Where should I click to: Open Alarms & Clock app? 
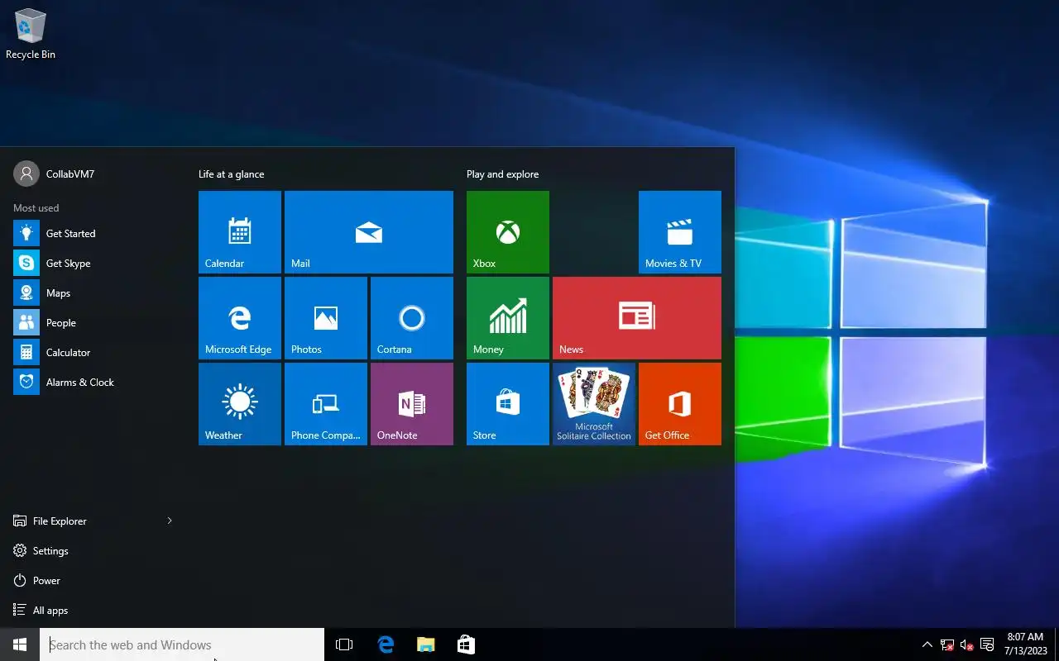click(93, 383)
